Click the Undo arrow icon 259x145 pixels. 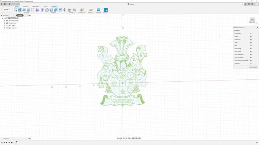pyautogui.click(x=13, y=4)
